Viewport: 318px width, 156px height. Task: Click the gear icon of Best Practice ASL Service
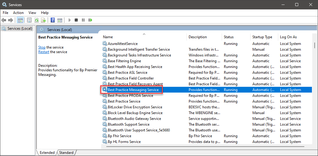pos(104,73)
